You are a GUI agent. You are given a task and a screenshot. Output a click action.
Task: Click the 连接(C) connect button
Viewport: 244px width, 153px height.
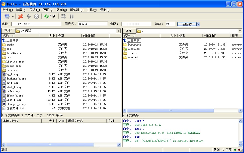187,24
